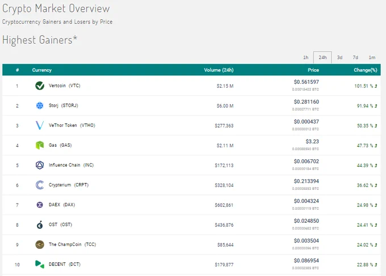The width and height of the screenshot is (386, 276).
Task: Click the up arrow beside 36.62 %
Action: [x=376, y=185]
